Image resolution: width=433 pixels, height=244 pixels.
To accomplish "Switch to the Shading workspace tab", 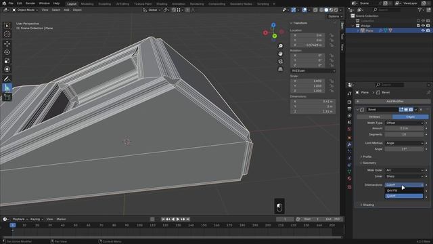I will click(x=162, y=4).
